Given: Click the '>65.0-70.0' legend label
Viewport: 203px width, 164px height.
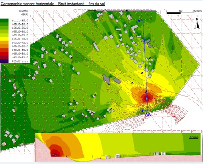Looking at the screenshot, I should pos(20,39).
